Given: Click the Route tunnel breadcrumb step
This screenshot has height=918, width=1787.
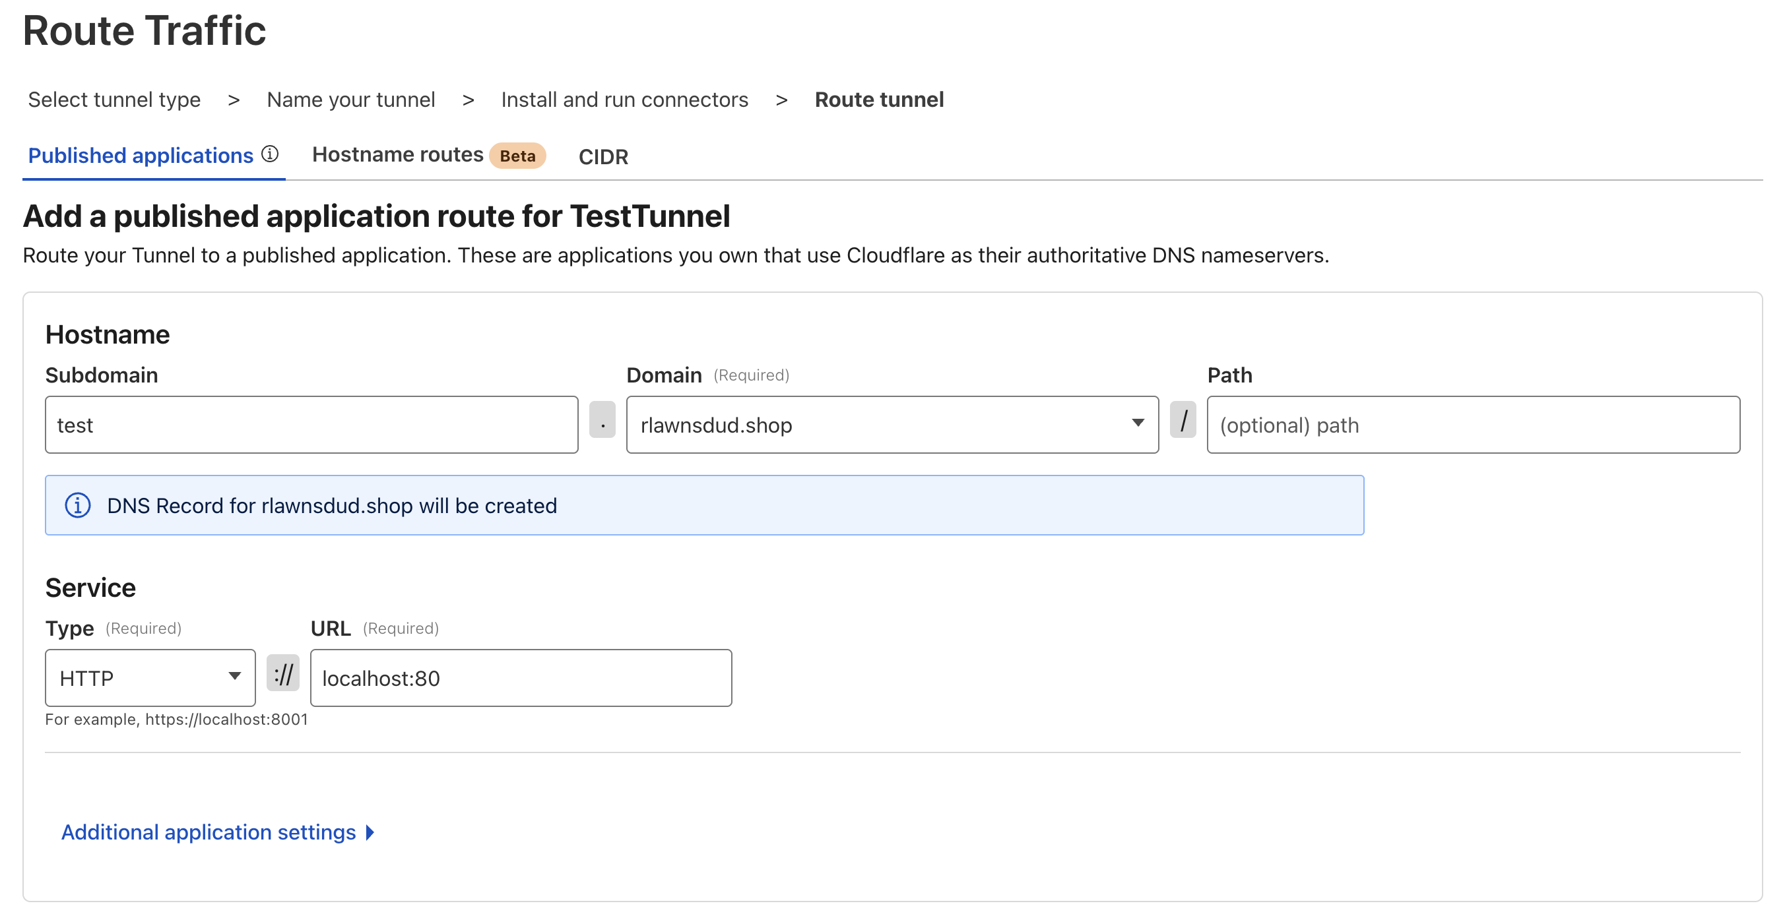Looking at the screenshot, I should [878, 100].
